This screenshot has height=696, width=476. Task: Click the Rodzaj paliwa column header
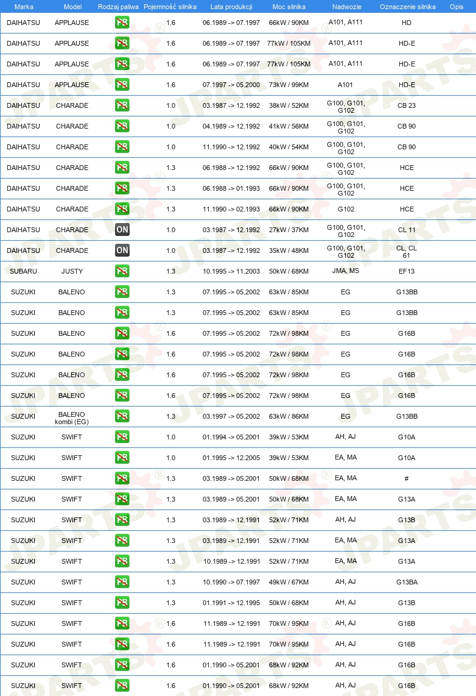[118, 7]
